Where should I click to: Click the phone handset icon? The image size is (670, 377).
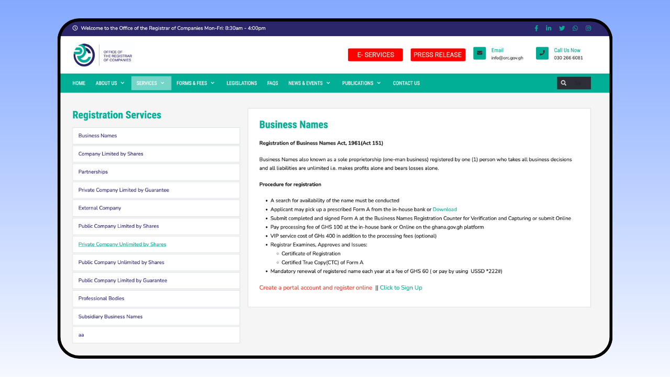pyautogui.click(x=542, y=53)
